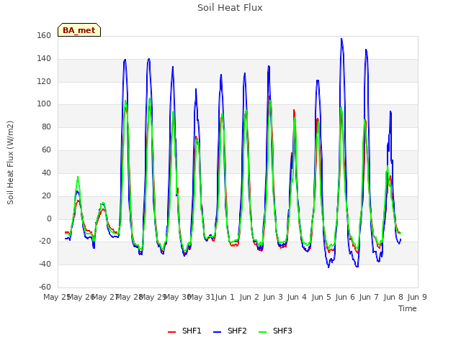This screenshot has width=461, height=345.
Task: Click the Jun 1 x-axis label
Action: point(225,297)
